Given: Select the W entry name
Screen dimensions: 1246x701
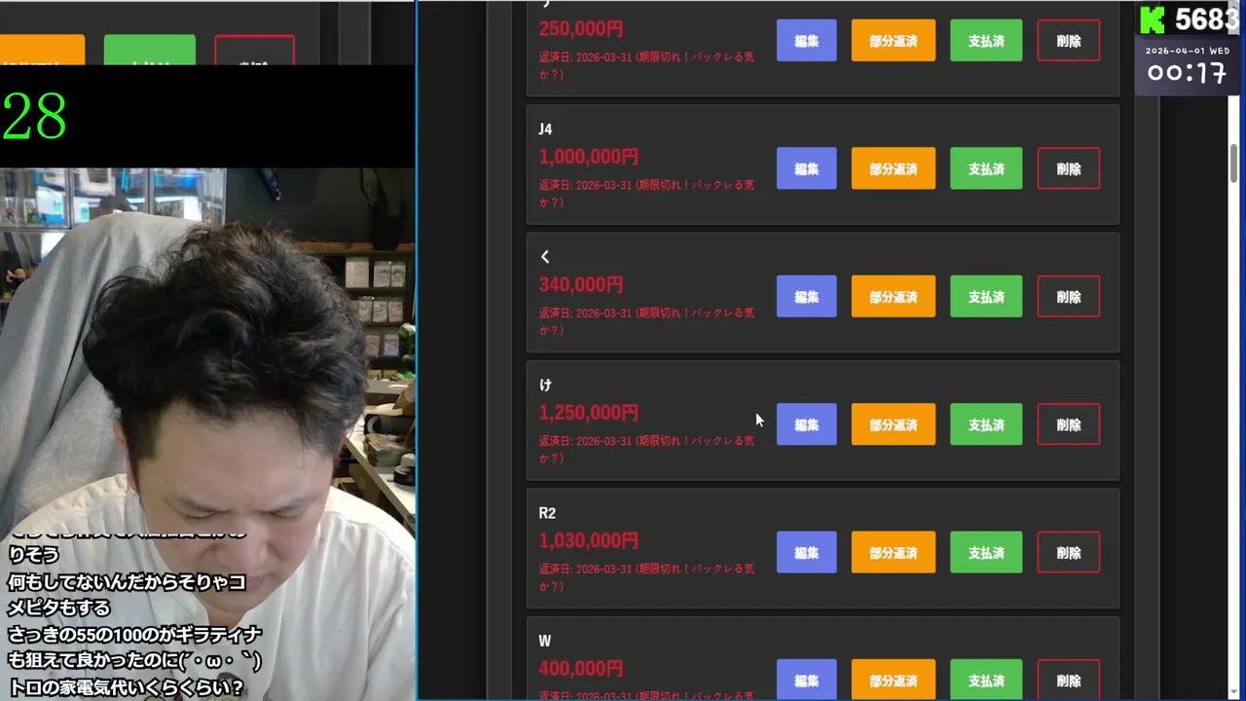Looking at the screenshot, I should 545,641.
